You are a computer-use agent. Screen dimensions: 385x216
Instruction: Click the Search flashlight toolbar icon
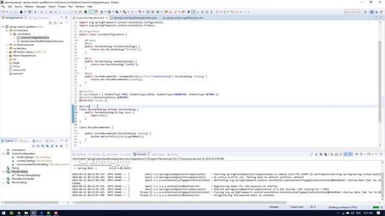(x=176, y=12)
